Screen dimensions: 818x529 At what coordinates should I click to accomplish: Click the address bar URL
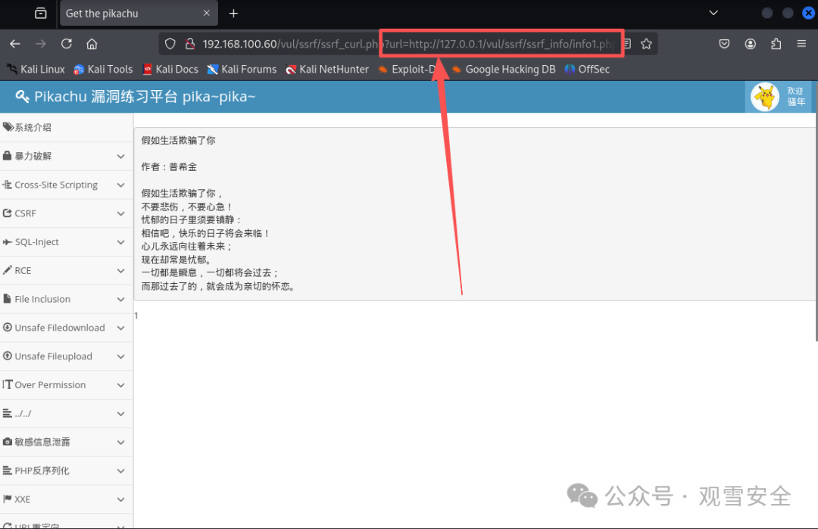coord(410,44)
